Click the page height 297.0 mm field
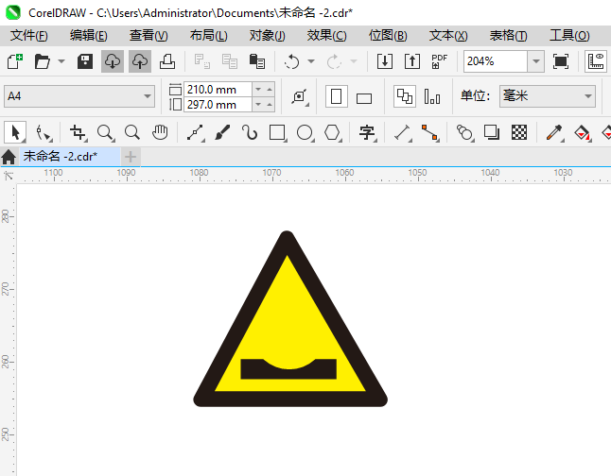Image resolution: width=611 pixels, height=476 pixels. 218,104
